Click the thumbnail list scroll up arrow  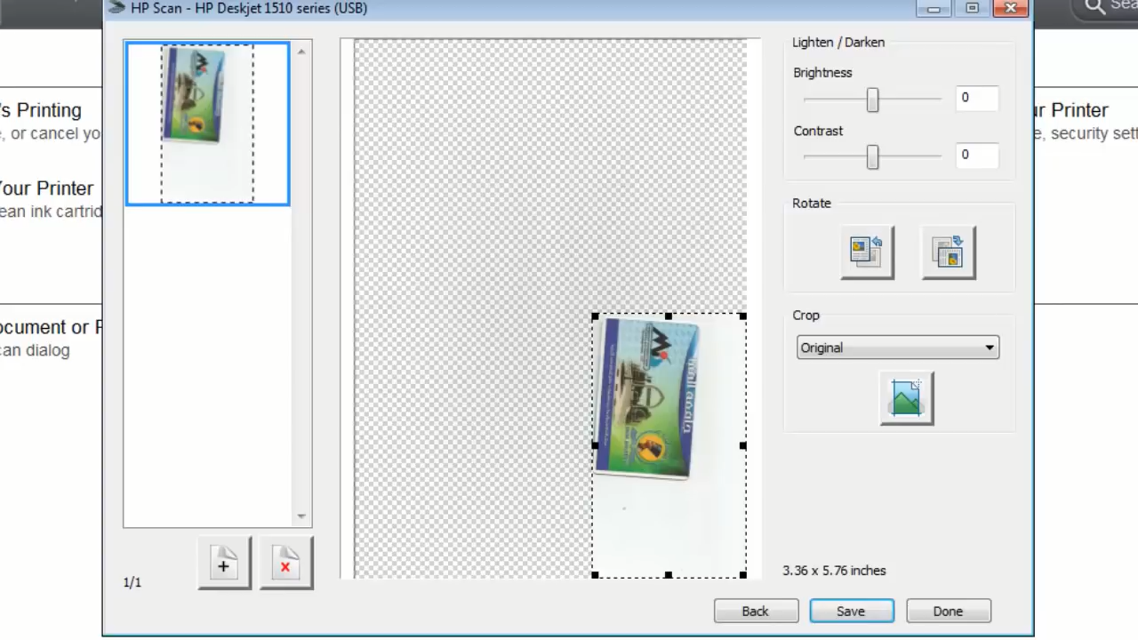(x=301, y=52)
